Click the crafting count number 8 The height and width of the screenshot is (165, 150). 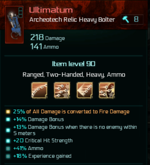136,19
